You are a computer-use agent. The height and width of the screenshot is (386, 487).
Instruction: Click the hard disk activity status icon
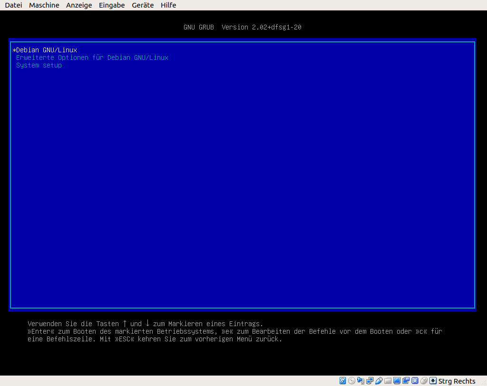pyautogui.click(x=343, y=381)
